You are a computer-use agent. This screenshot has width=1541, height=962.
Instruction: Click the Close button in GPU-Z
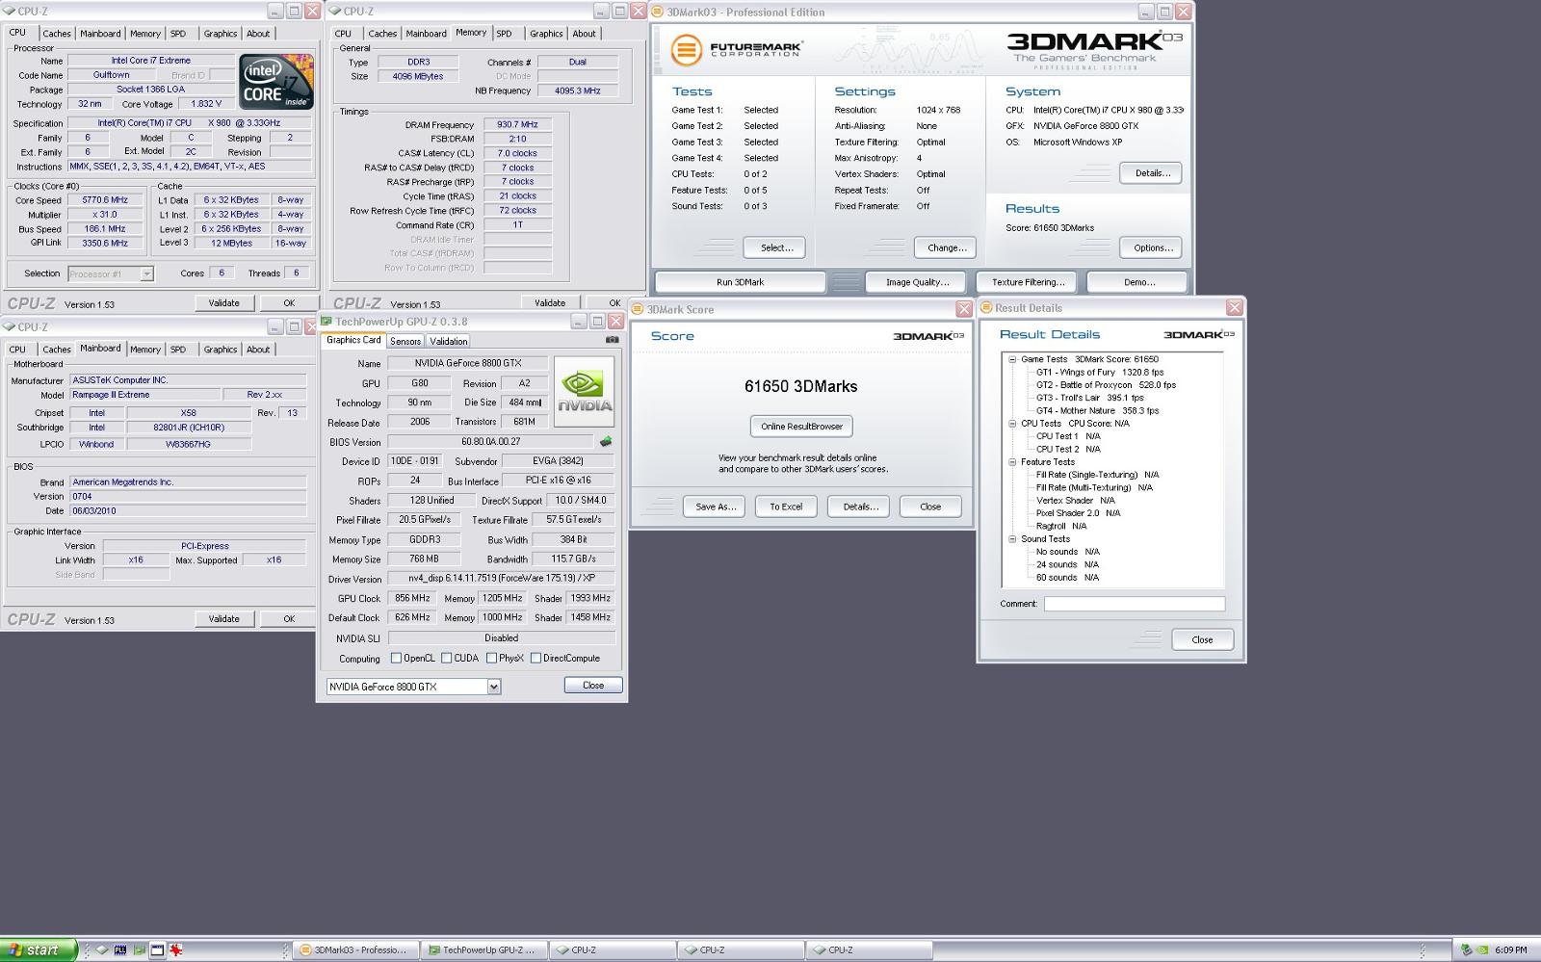(593, 686)
